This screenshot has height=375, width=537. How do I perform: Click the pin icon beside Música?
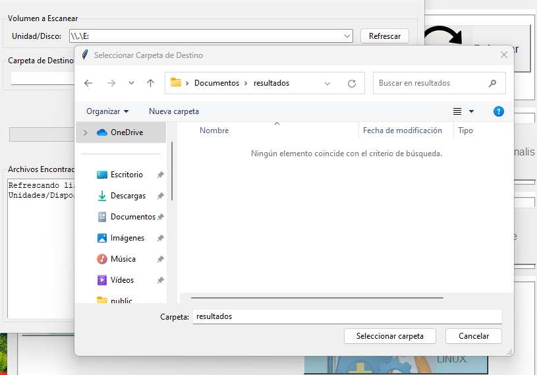(160, 259)
